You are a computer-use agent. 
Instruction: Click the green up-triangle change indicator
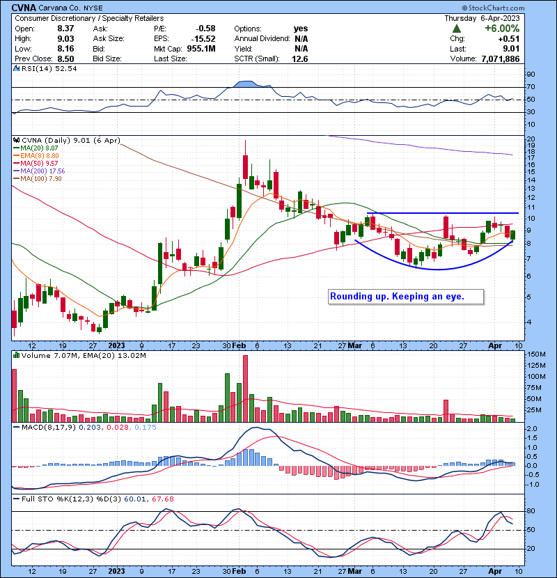(456, 29)
